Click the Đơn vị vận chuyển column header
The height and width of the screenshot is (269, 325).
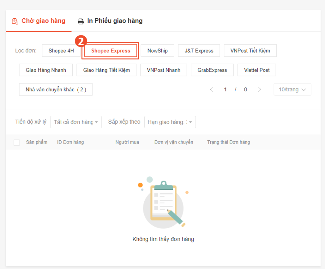click(174, 142)
